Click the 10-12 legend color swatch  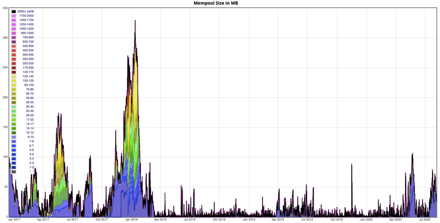[14, 133]
